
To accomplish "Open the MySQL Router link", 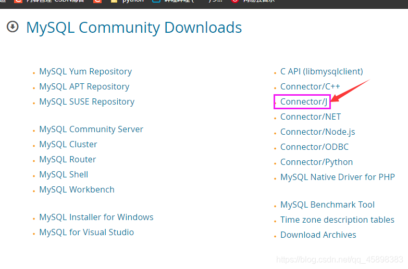I will tap(68, 159).
